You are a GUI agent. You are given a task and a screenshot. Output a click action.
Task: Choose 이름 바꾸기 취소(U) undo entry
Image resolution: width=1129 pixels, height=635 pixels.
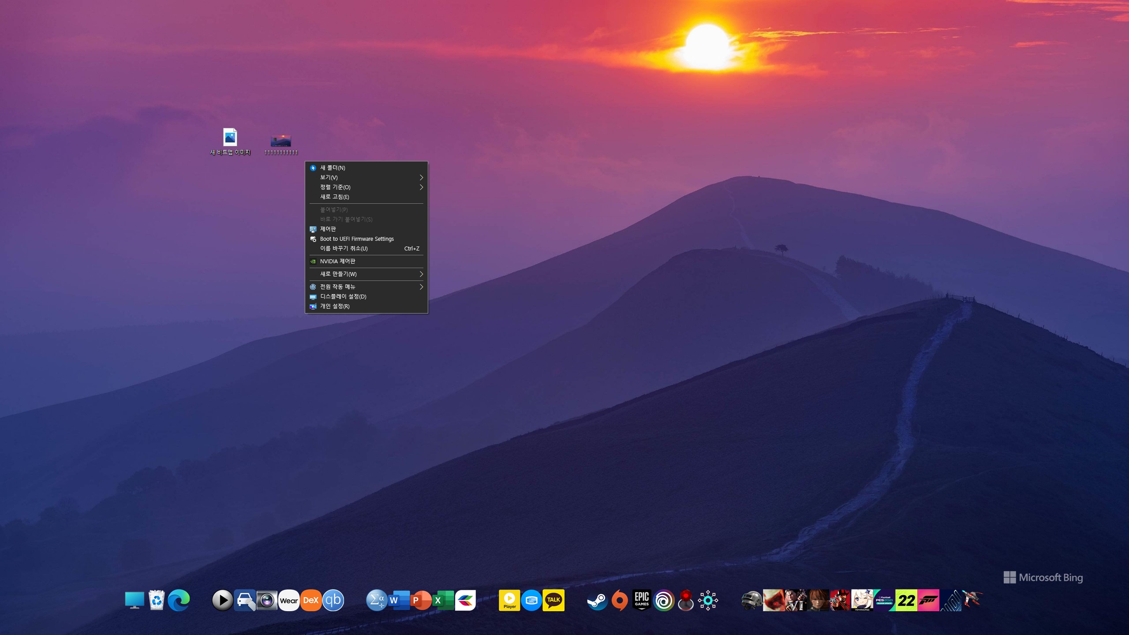pos(366,248)
